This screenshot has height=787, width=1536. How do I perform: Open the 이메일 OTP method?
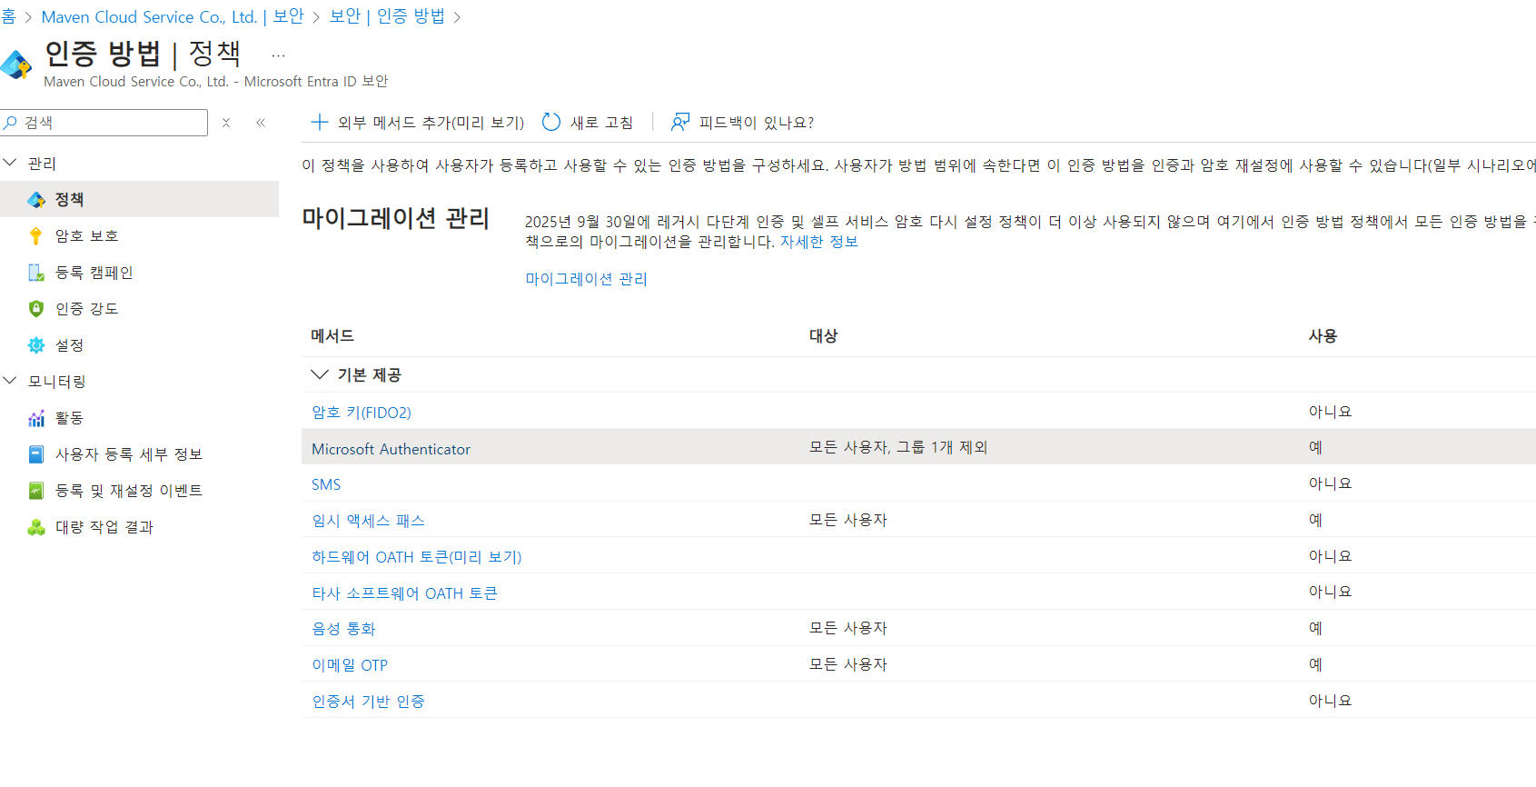point(350,665)
